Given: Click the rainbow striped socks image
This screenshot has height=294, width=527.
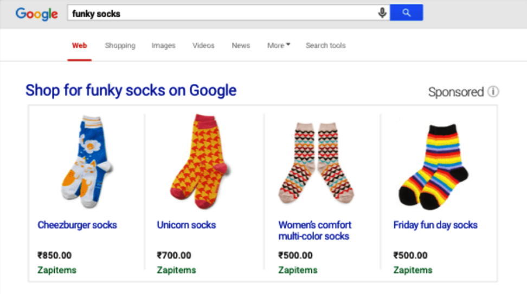Looking at the screenshot, I should coord(435,166).
